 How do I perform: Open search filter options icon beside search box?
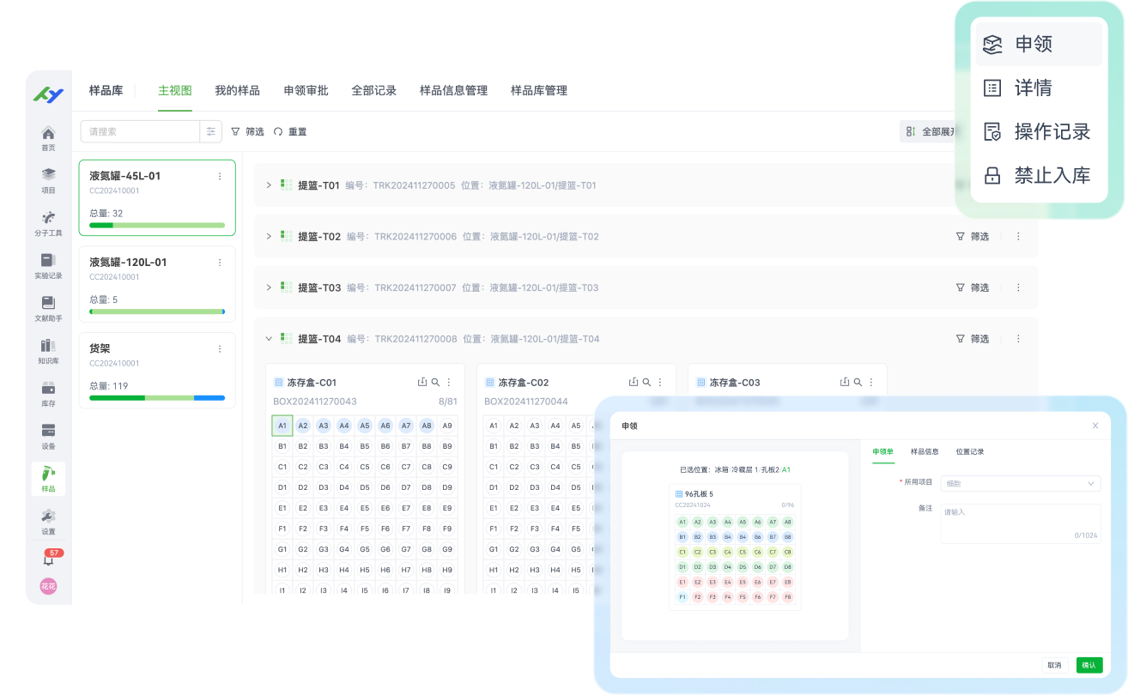[211, 131]
